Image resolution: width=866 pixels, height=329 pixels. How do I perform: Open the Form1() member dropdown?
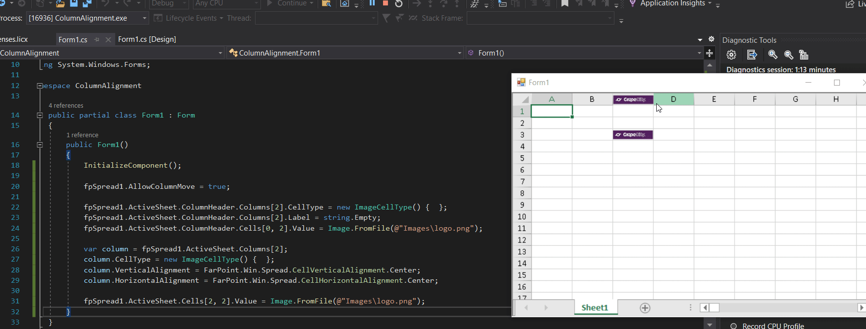[x=584, y=53]
